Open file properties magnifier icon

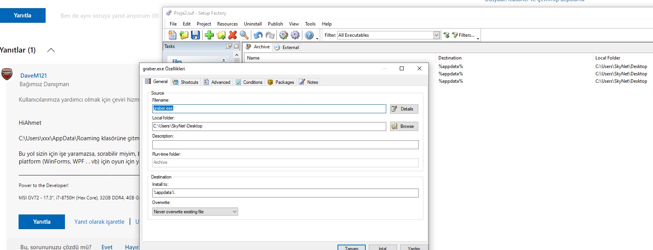click(244, 35)
